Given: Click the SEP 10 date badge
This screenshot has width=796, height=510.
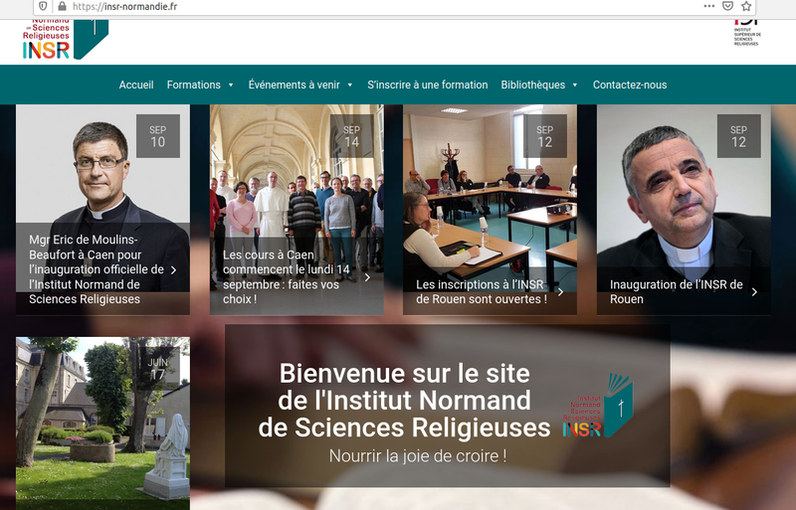Looking at the screenshot, I should click(158, 136).
